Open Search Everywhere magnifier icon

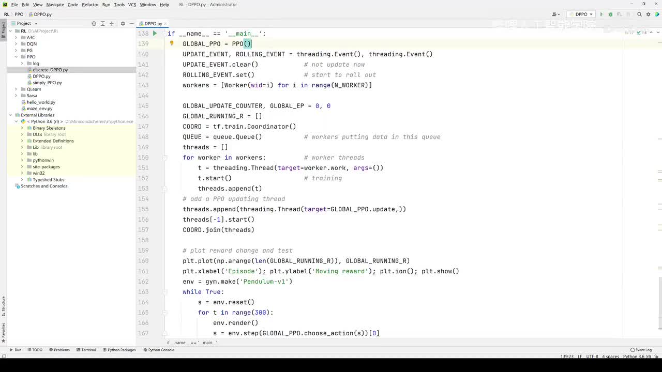point(640,14)
